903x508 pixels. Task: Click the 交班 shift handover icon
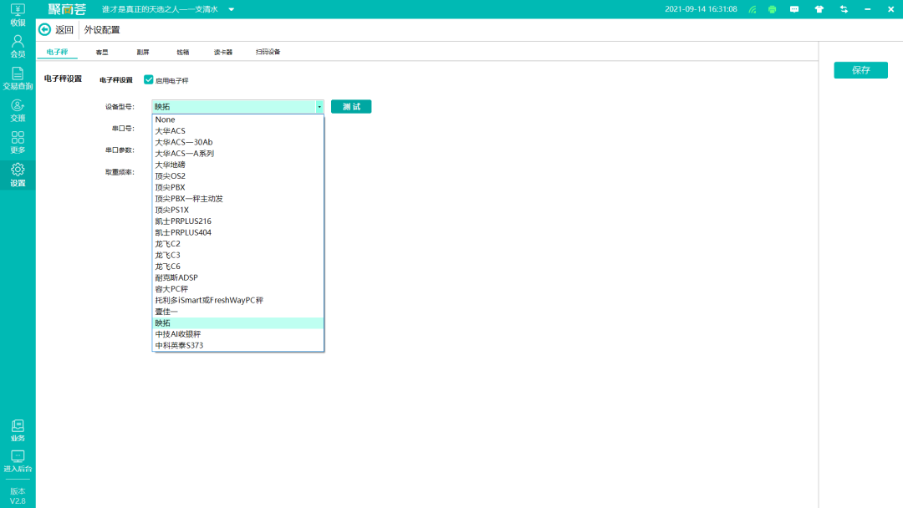pyautogui.click(x=18, y=109)
